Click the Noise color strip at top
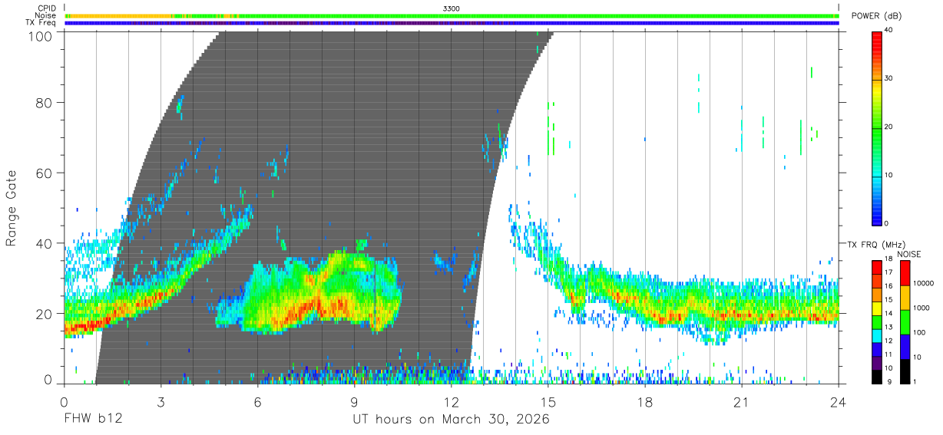This screenshot has height=435, width=943. (452, 15)
